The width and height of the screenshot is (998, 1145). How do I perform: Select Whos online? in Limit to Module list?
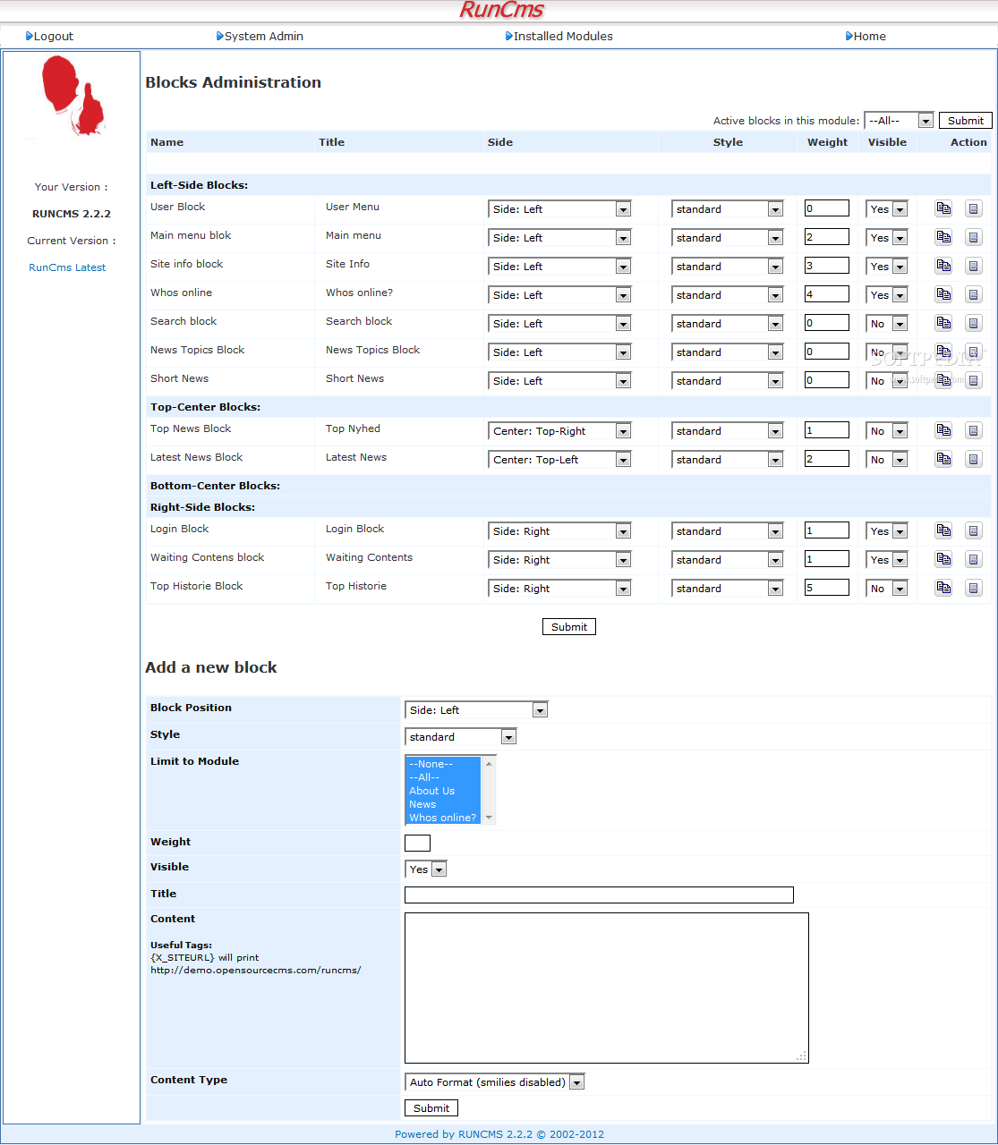coord(443,818)
